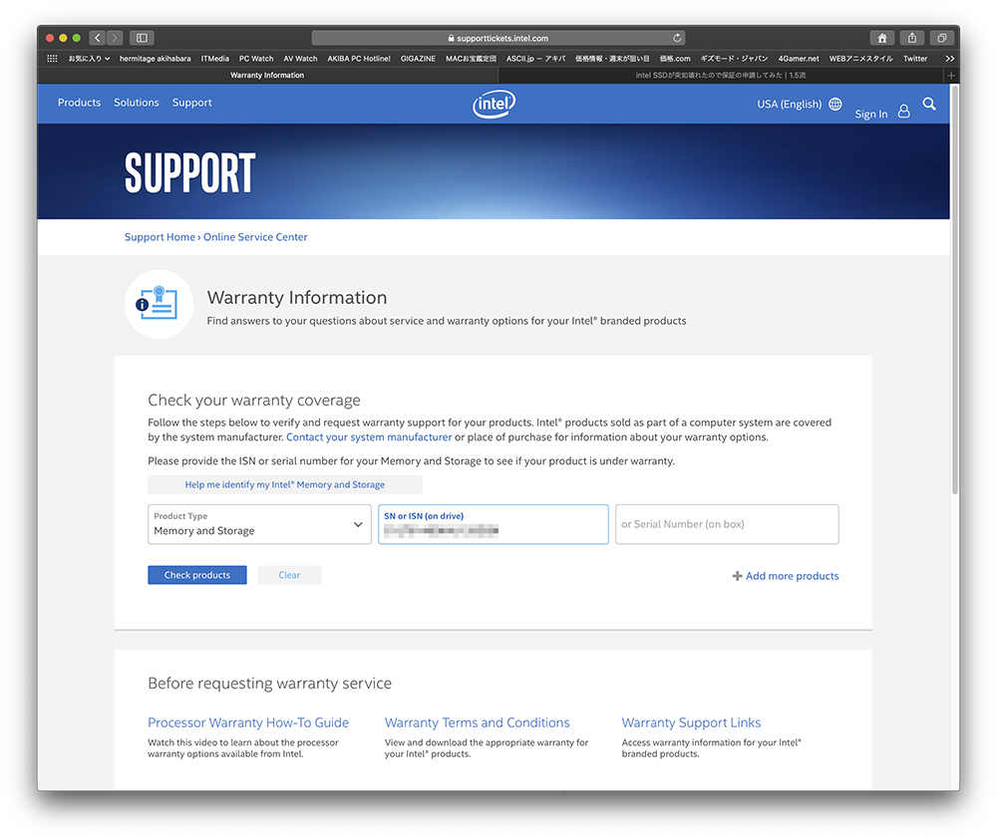The width and height of the screenshot is (997, 840).
Task: Go to the Support Home breadcrumb
Action: pos(160,237)
